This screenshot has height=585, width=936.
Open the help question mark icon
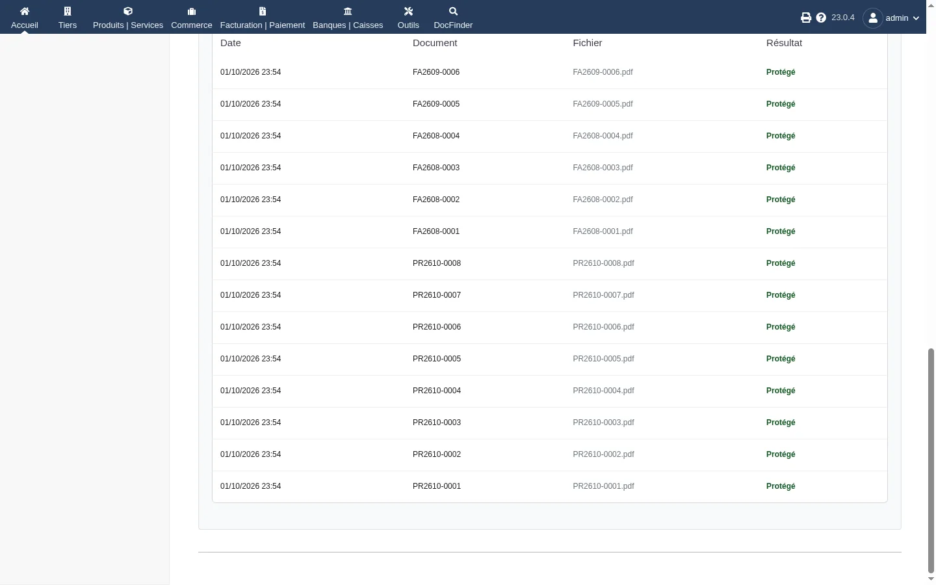tap(821, 18)
